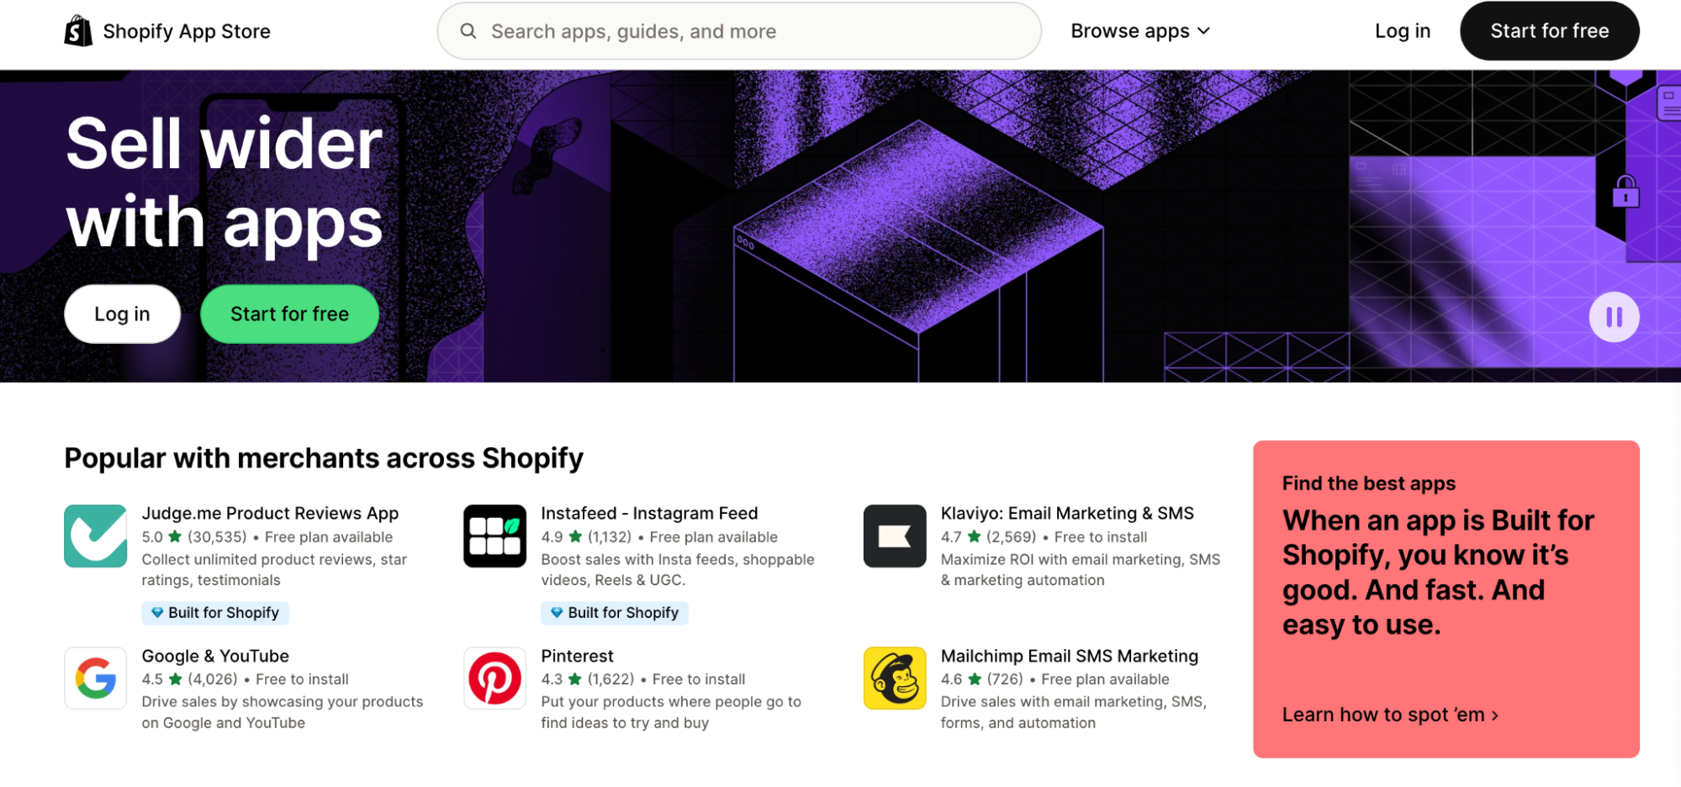Screen dimensions: 1681x787
Task: Click the search magnifier icon
Action: pos(468,31)
